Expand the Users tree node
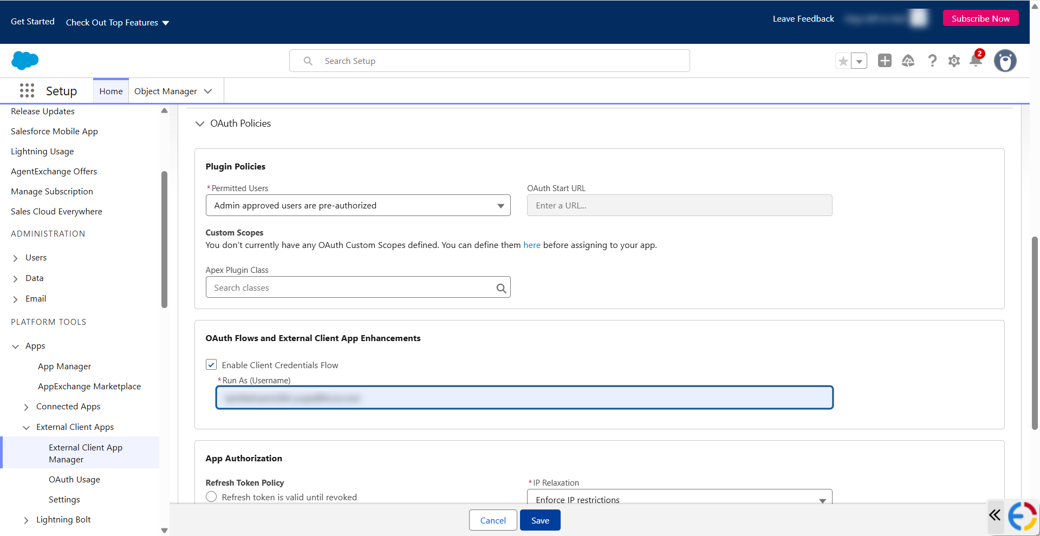1040x536 pixels. point(15,258)
